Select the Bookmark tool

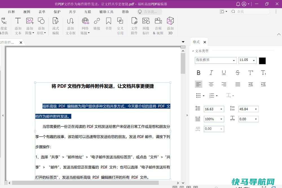(109, 23)
